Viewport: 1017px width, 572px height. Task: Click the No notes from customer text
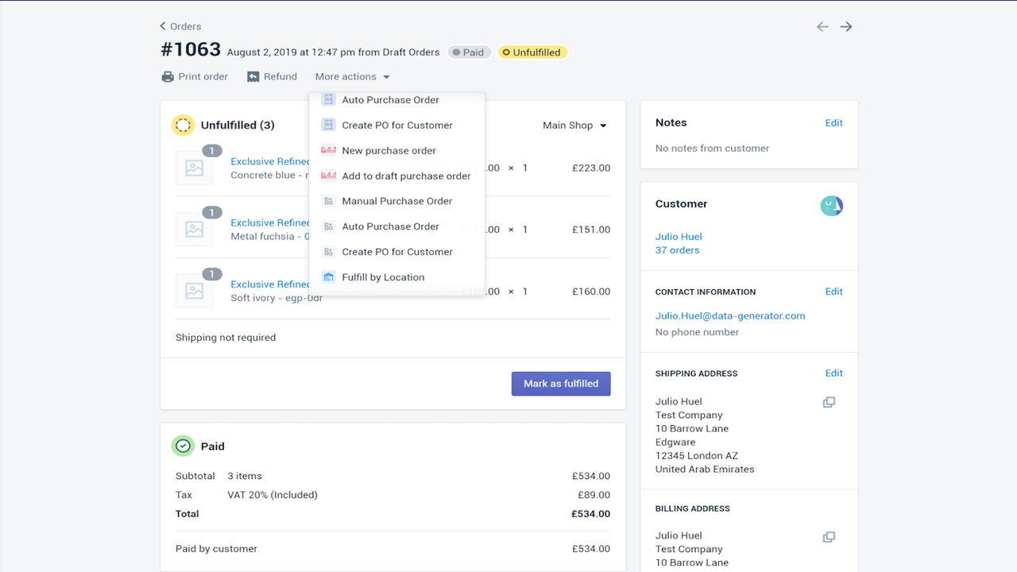point(713,149)
